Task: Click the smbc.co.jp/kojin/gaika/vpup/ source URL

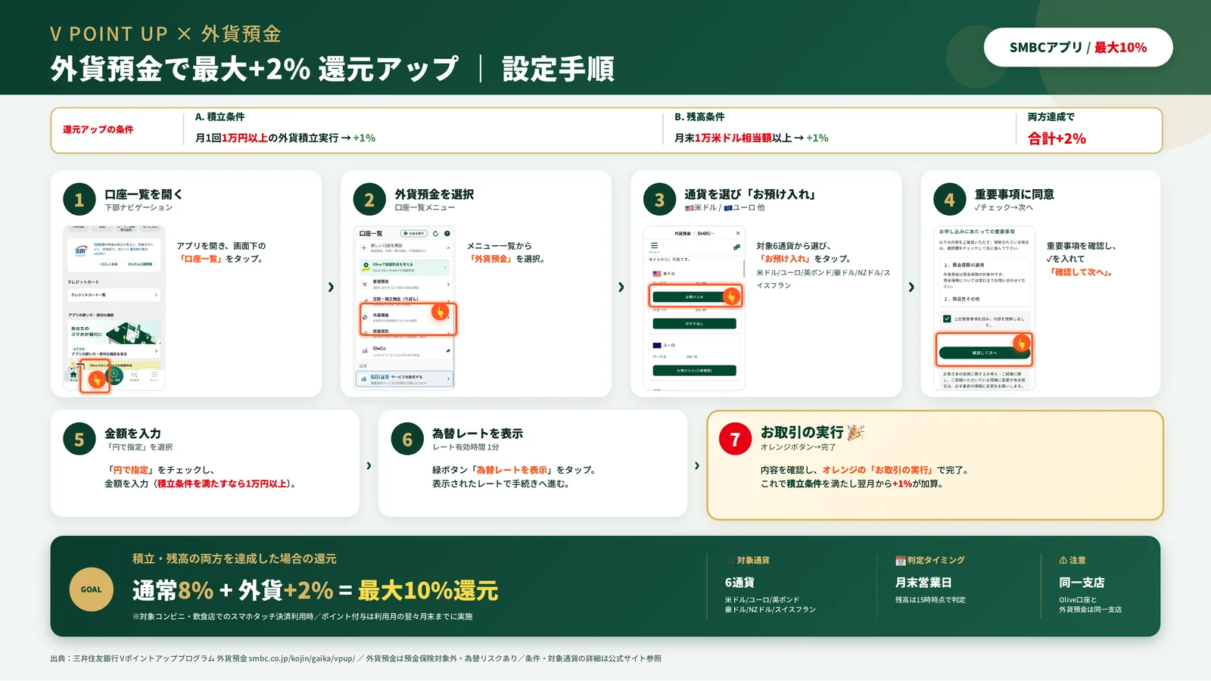Action: click(301, 658)
